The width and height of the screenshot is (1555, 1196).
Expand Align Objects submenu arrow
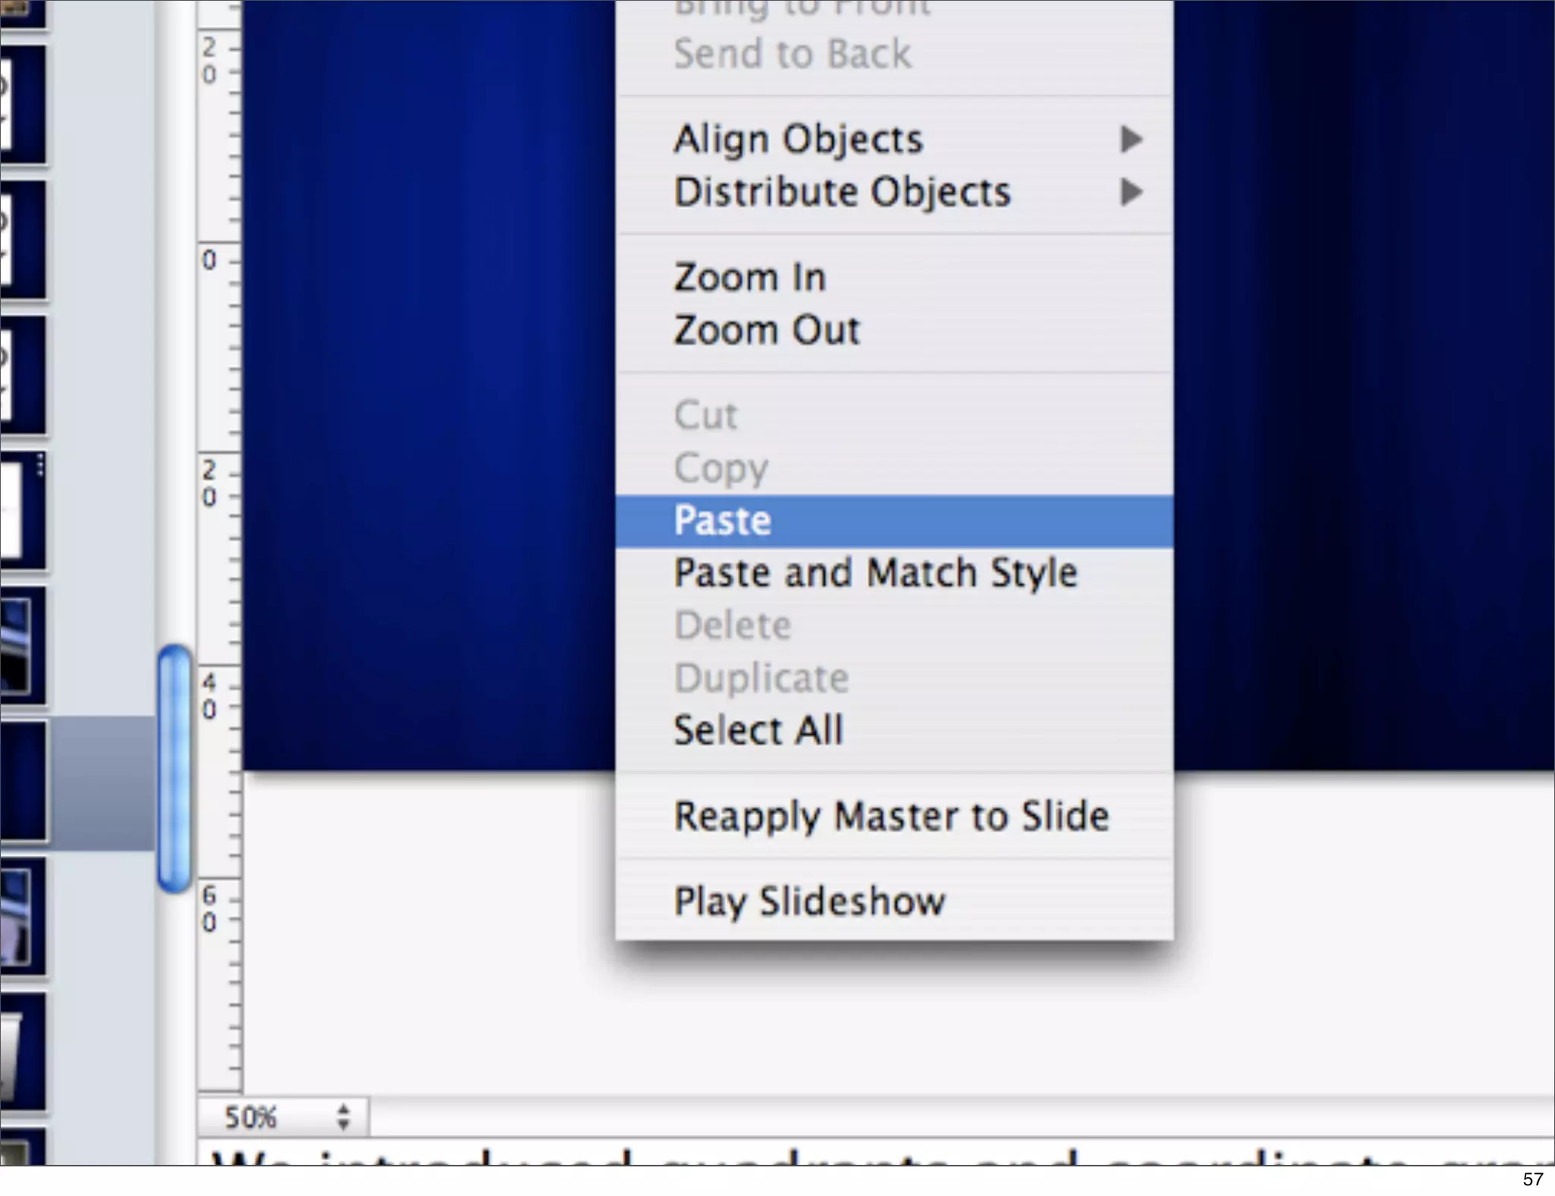[x=1131, y=140]
